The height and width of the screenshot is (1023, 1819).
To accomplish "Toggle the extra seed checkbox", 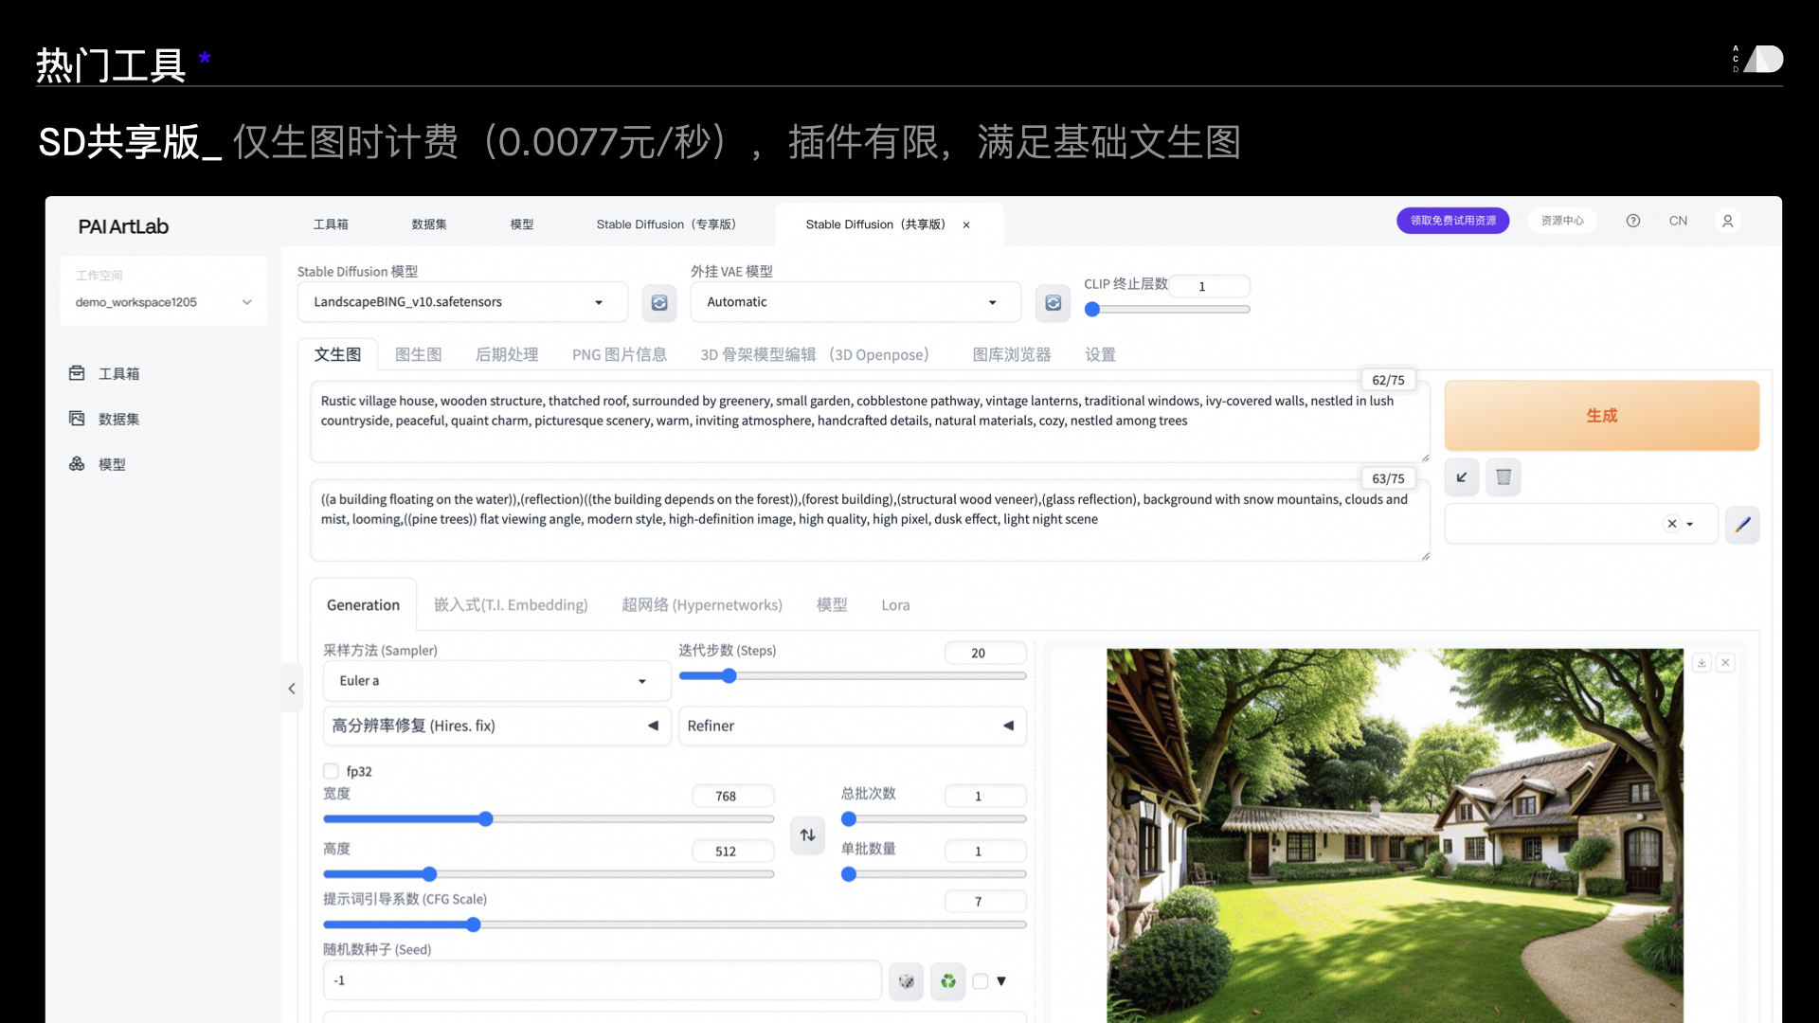I will (x=981, y=981).
